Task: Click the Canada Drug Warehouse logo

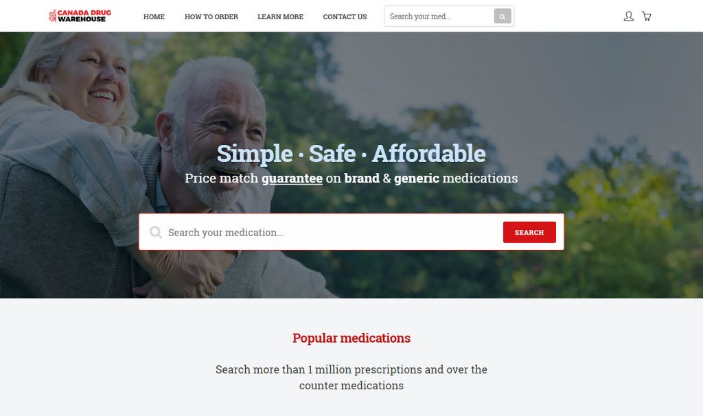Action: point(80,16)
